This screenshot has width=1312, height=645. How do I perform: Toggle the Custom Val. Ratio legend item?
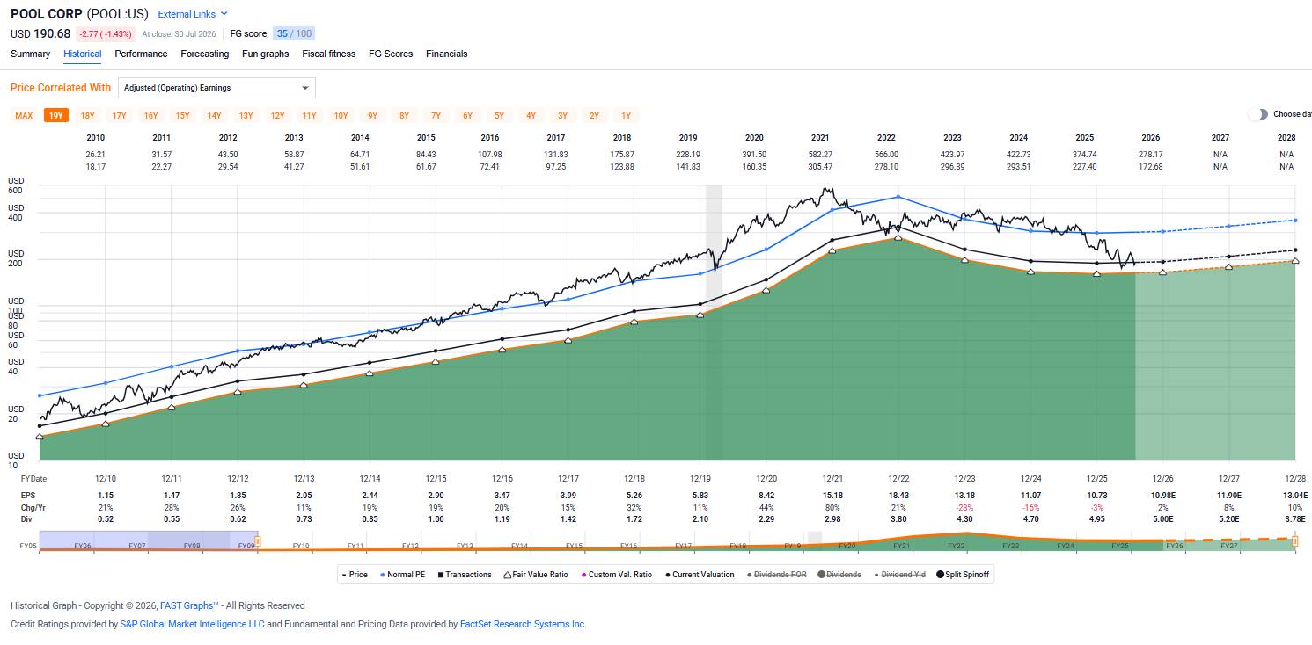click(616, 575)
